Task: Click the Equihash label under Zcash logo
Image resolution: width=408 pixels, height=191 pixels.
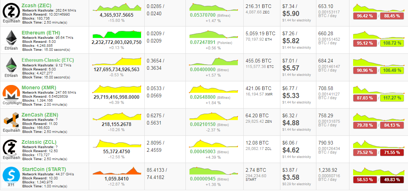Action: (11, 21)
